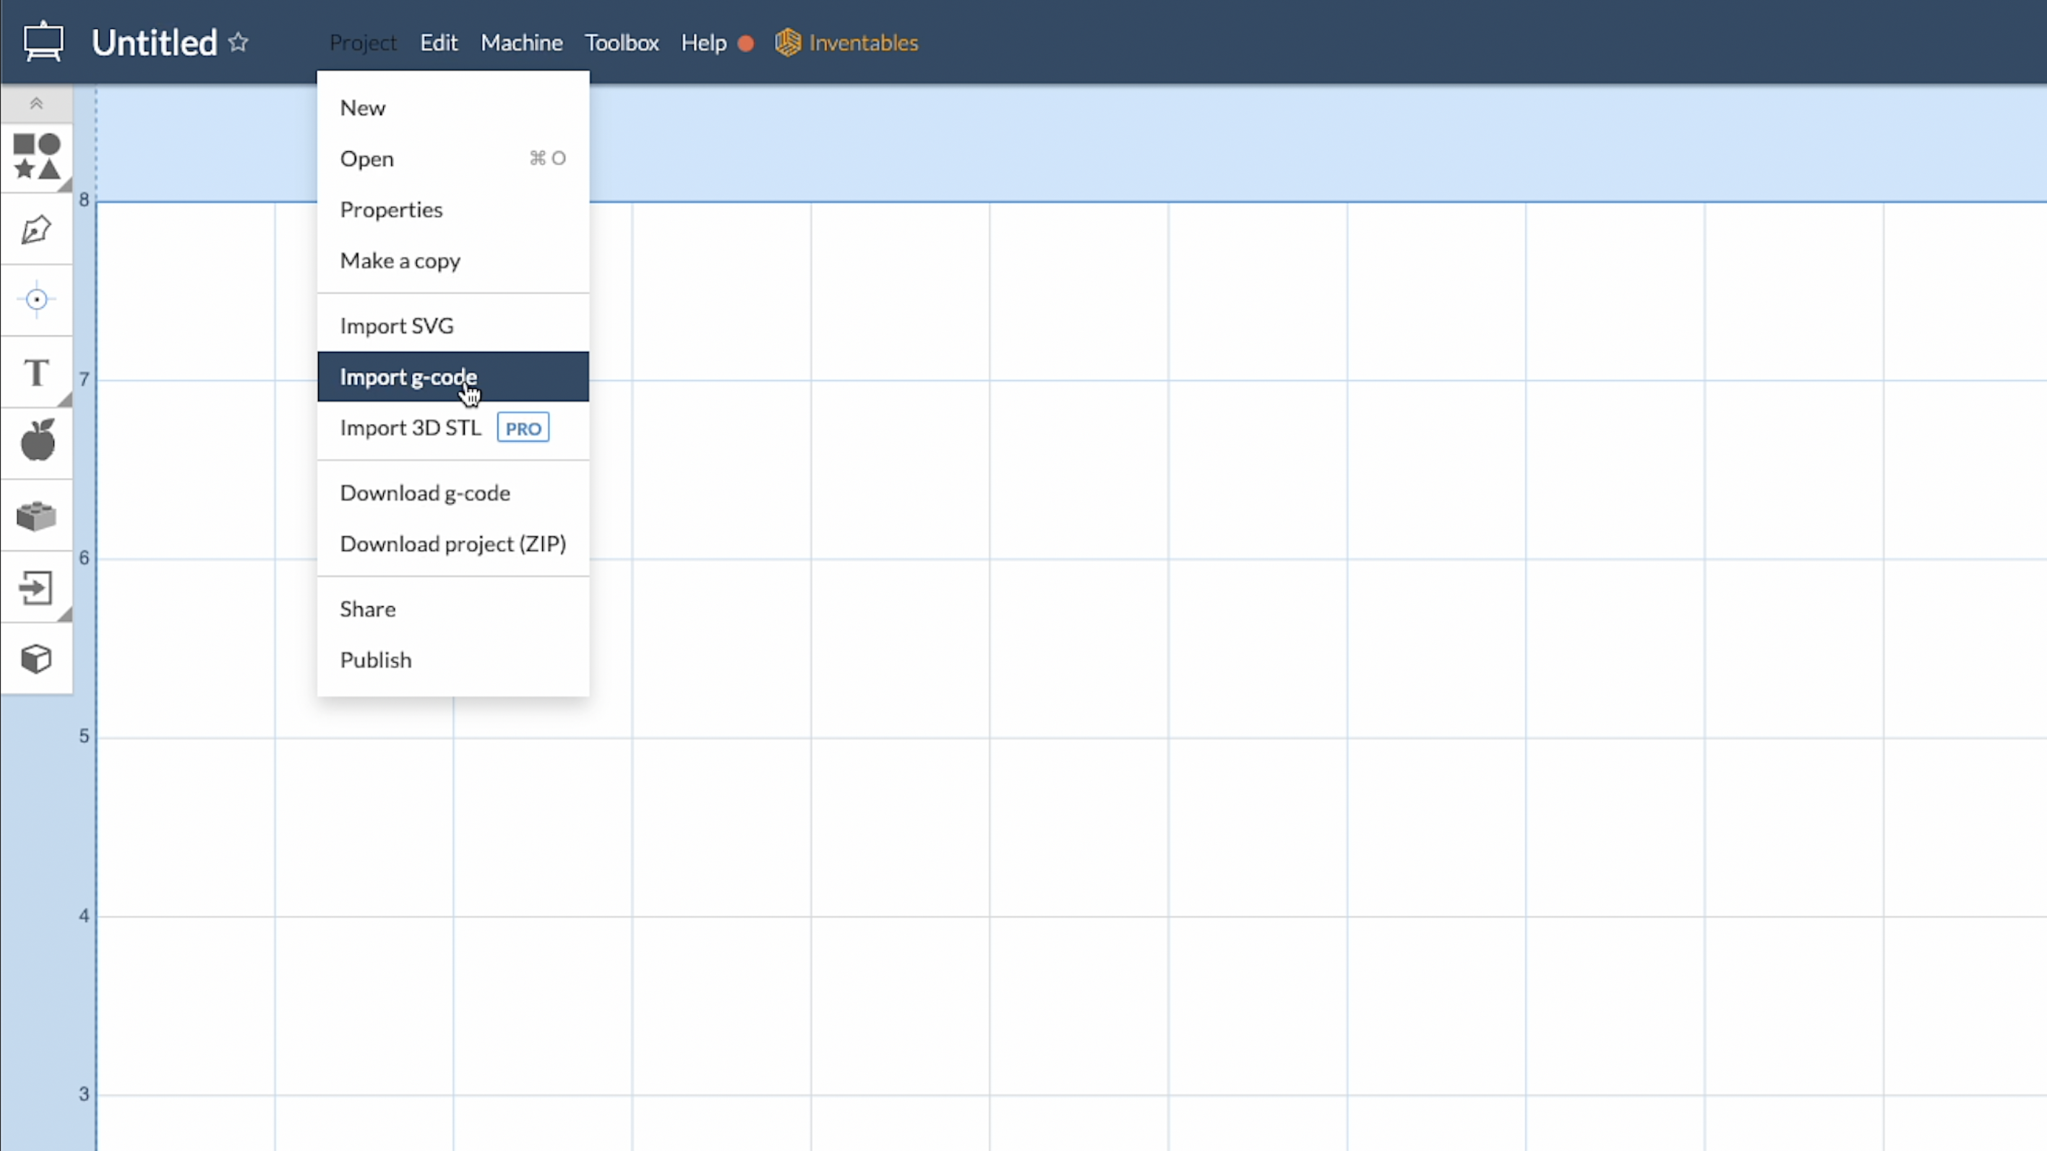
Task: Collapse the left tool sidebar
Action: 37,103
